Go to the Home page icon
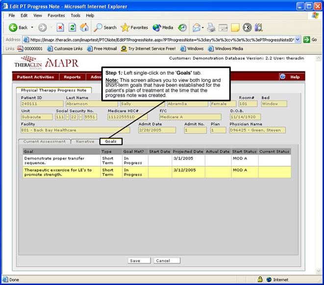 click(84, 27)
